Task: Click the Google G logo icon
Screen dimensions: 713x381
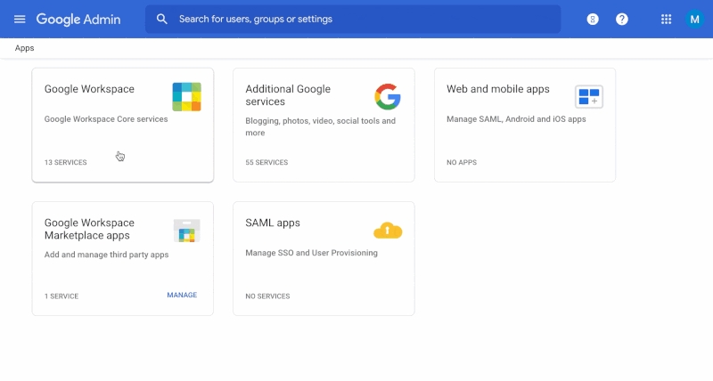Action: [388, 96]
